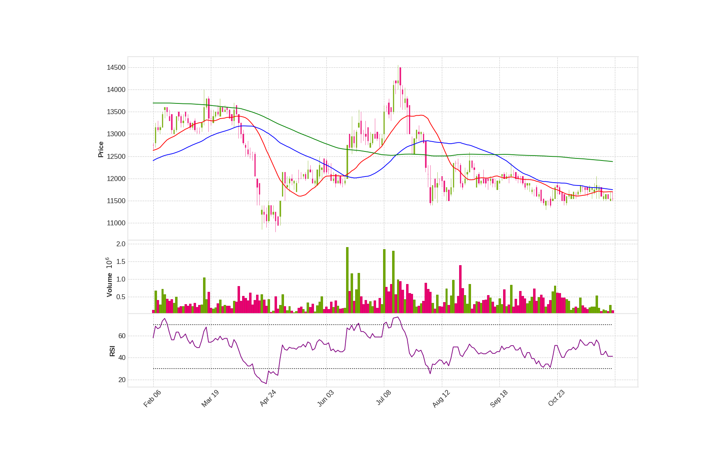
Task: Click the 11500 price axis label
Action: (x=116, y=201)
